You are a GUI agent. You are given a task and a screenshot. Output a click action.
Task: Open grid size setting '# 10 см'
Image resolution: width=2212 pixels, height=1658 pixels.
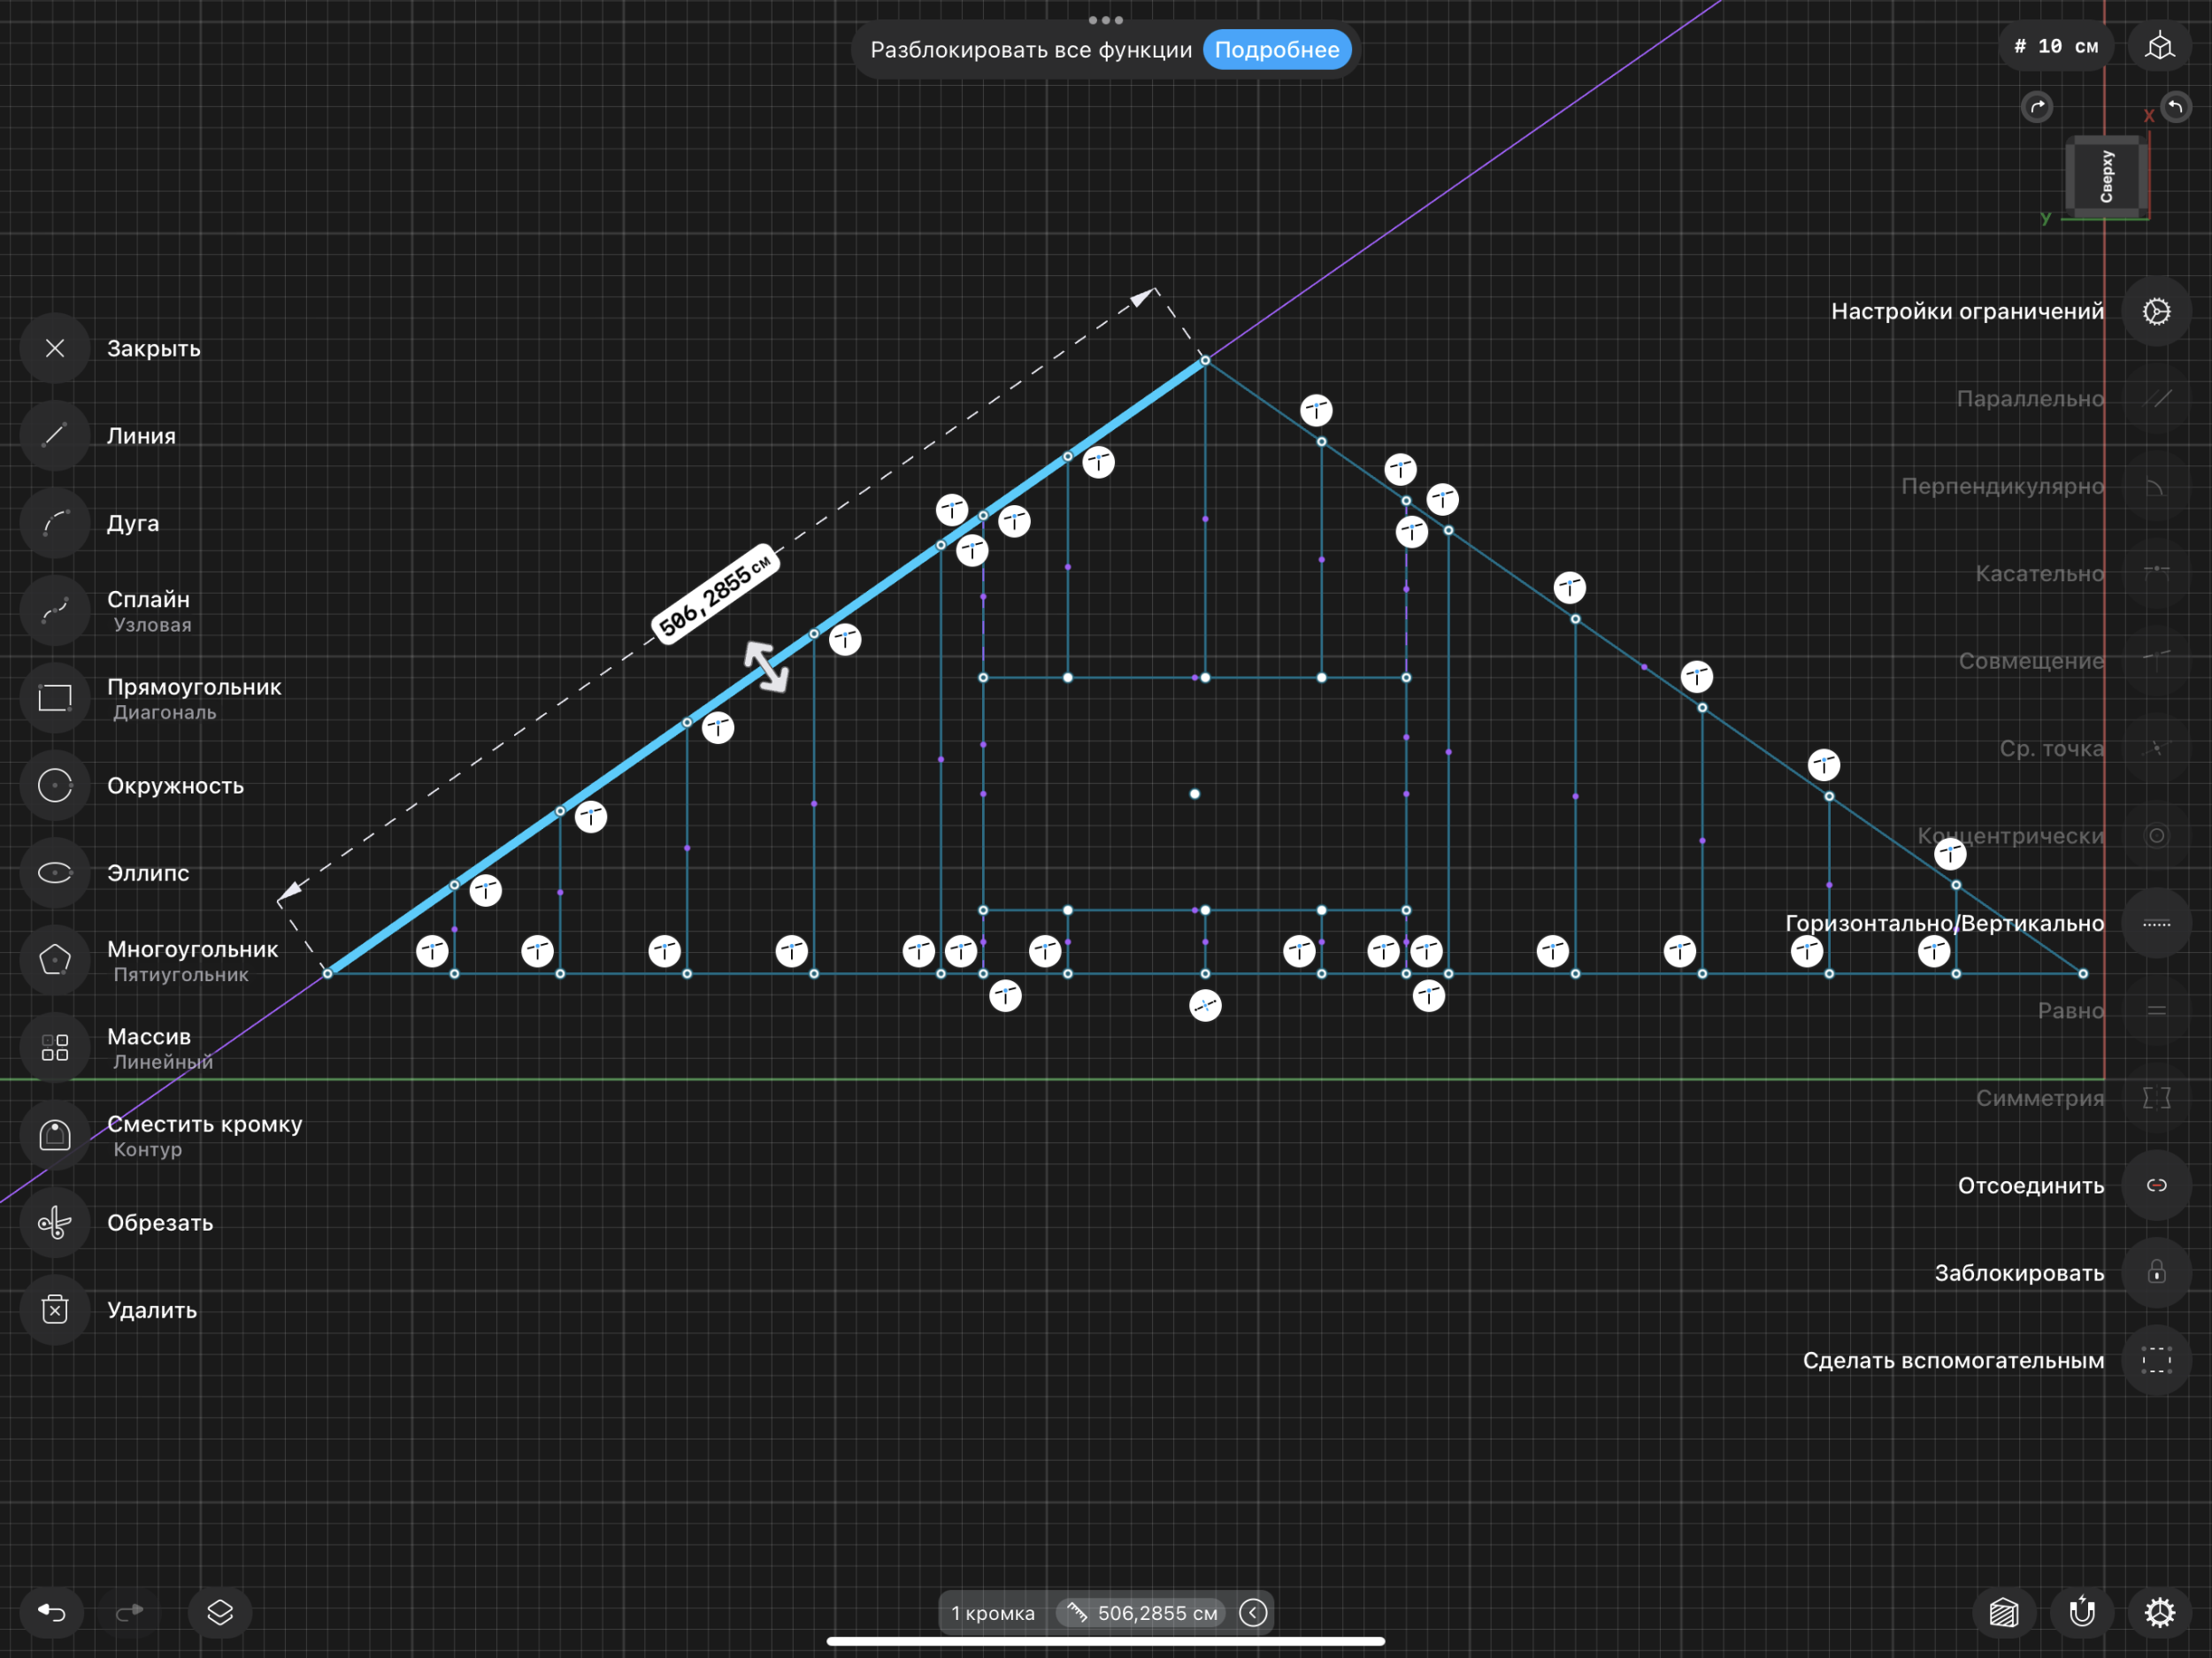tap(2056, 47)
